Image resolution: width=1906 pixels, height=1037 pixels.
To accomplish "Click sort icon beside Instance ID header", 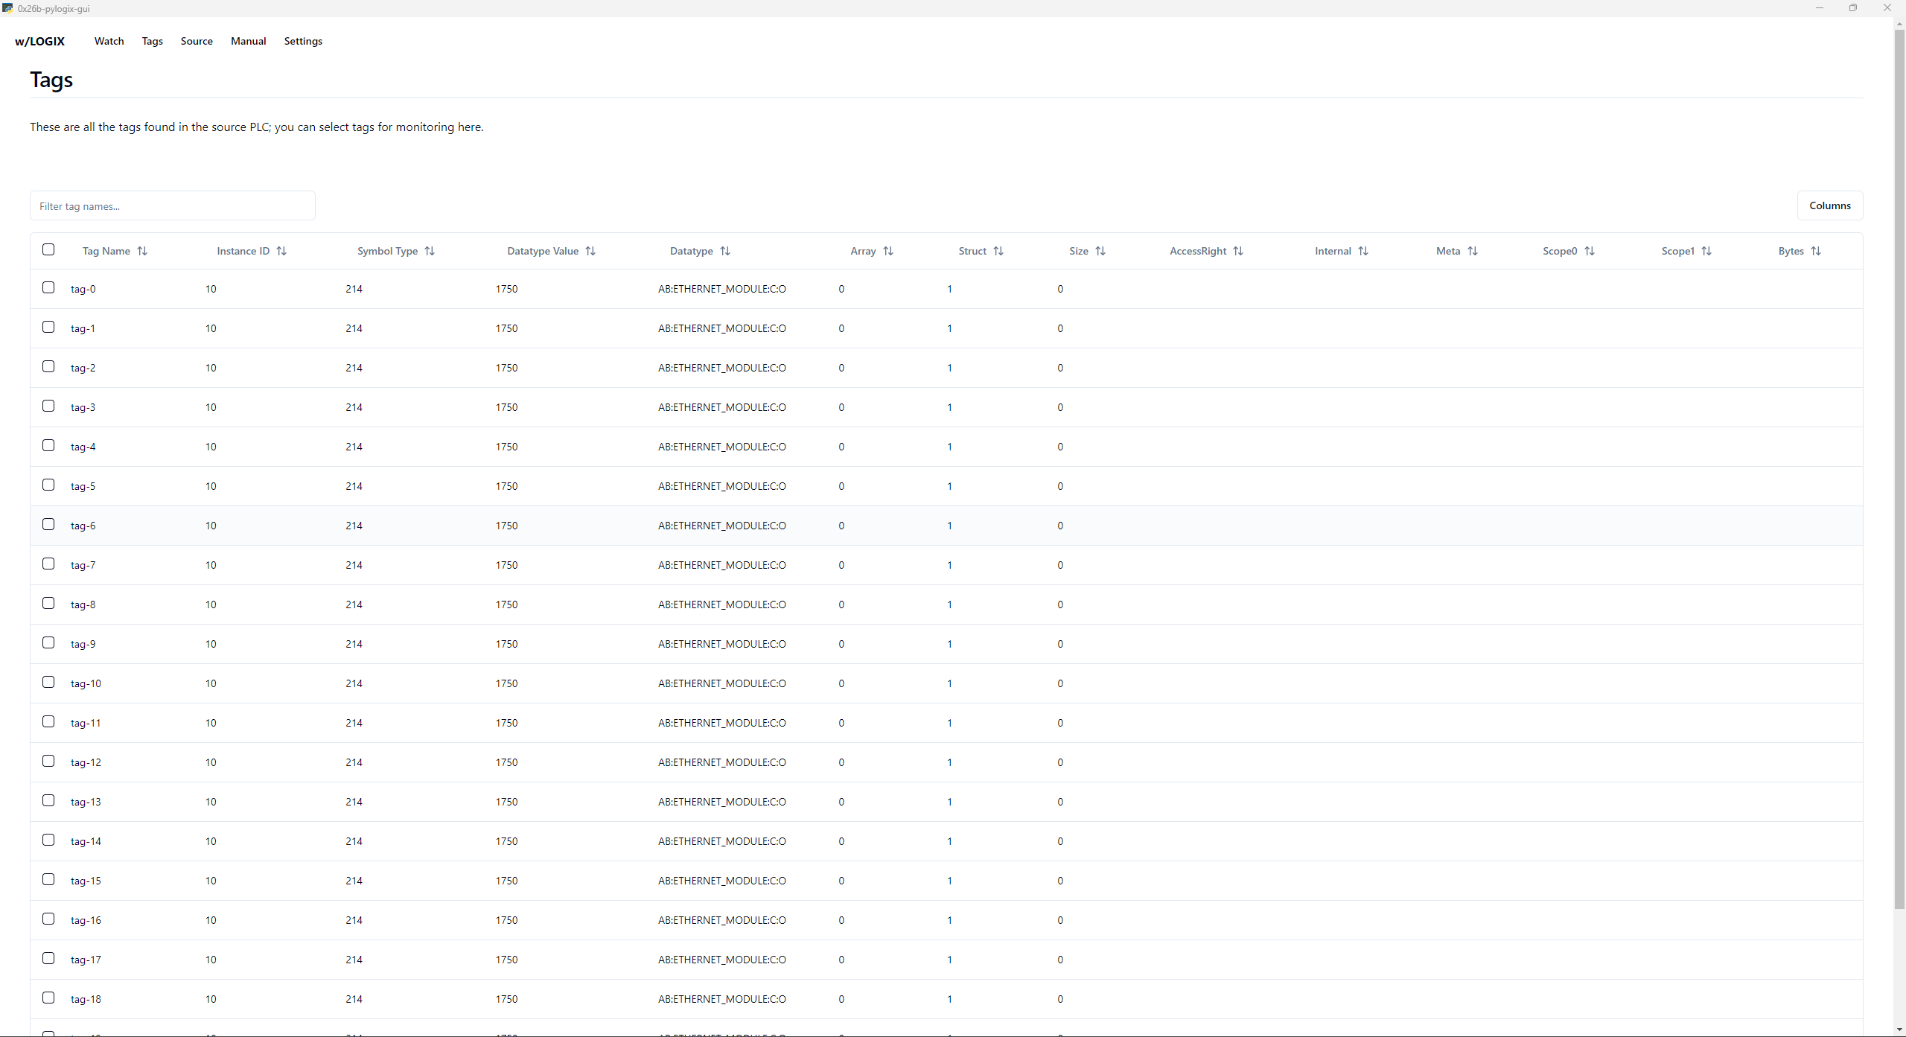I will click(x=281, y=251).
